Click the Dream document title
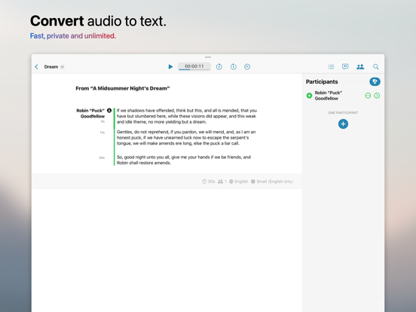The width and height of the screenshot is (416, 312). (51, 66)
